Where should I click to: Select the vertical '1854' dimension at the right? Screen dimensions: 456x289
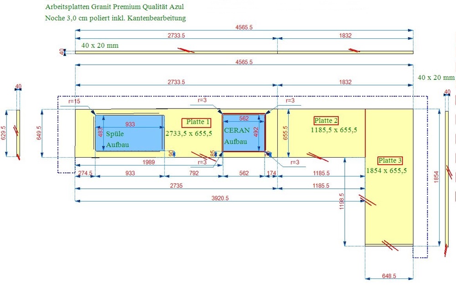pos(436,177)
